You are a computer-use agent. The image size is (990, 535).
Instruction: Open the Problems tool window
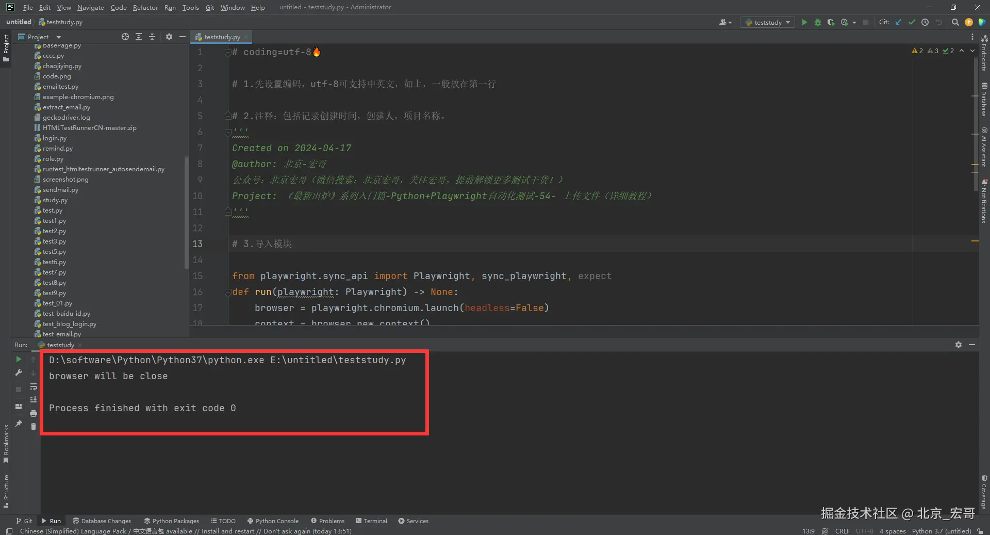pos(327,521)
